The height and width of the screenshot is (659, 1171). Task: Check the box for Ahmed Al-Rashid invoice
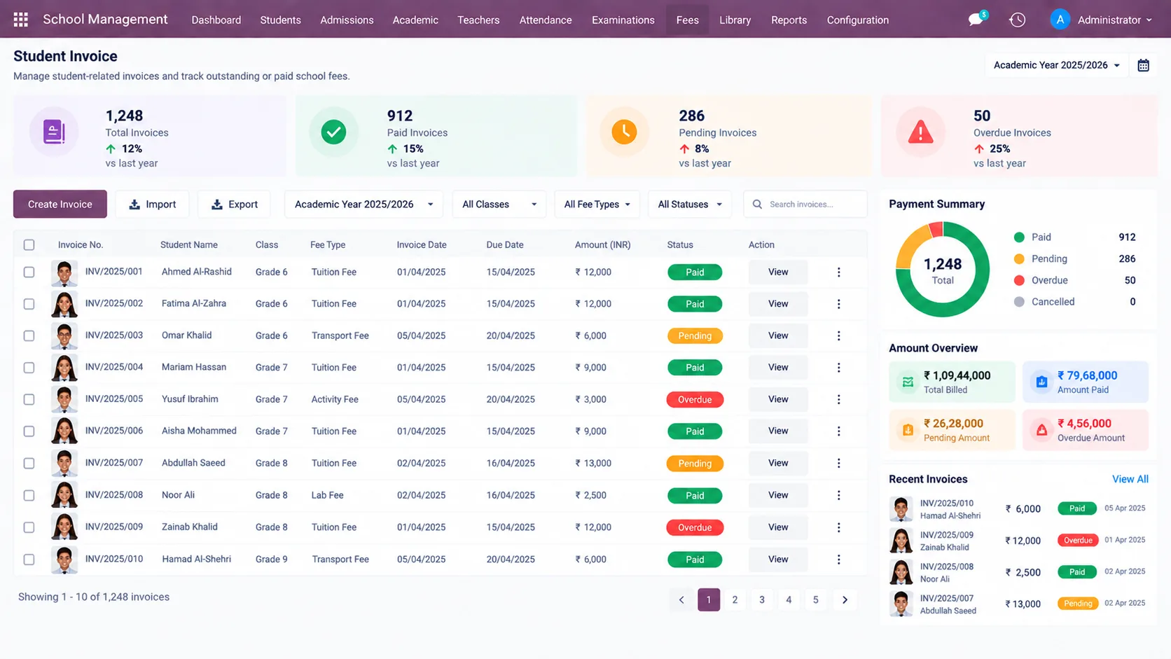pyautogui.click(x=29, y=272)
